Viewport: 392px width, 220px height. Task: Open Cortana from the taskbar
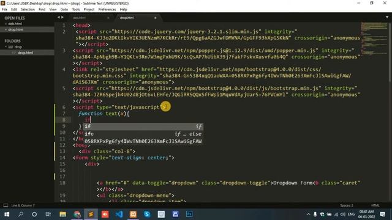pyautogui.click(x=34, y=215)
